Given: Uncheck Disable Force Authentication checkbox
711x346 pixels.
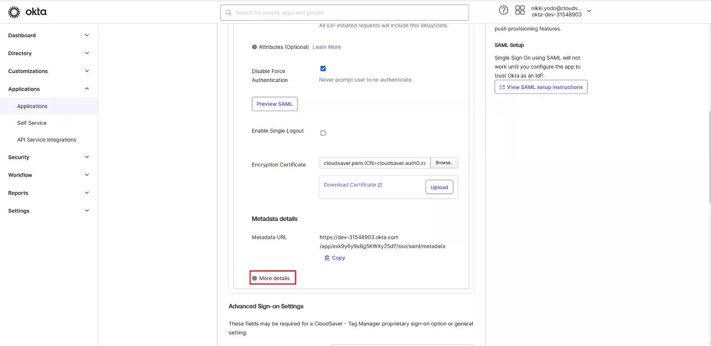Looking at the screenshot, I should click(x=323, y=69).
